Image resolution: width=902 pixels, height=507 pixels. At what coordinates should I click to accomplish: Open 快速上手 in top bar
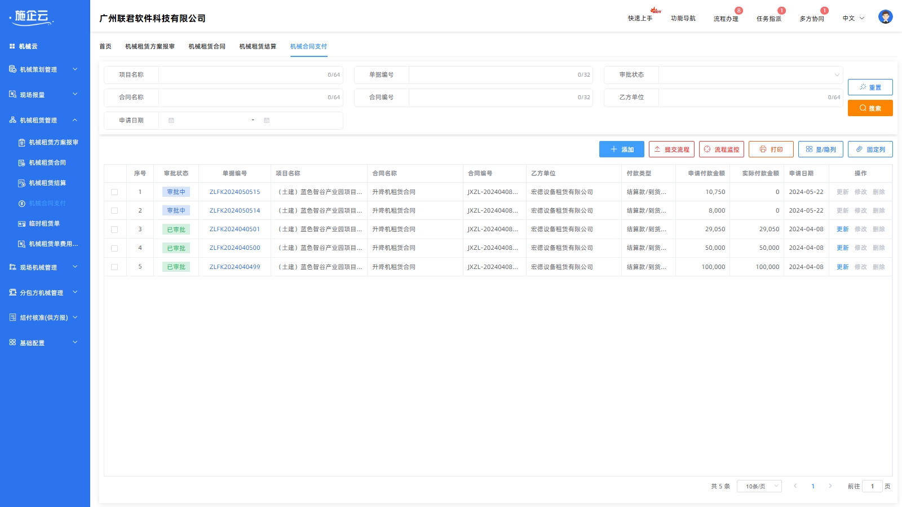[x=640, y=19]
